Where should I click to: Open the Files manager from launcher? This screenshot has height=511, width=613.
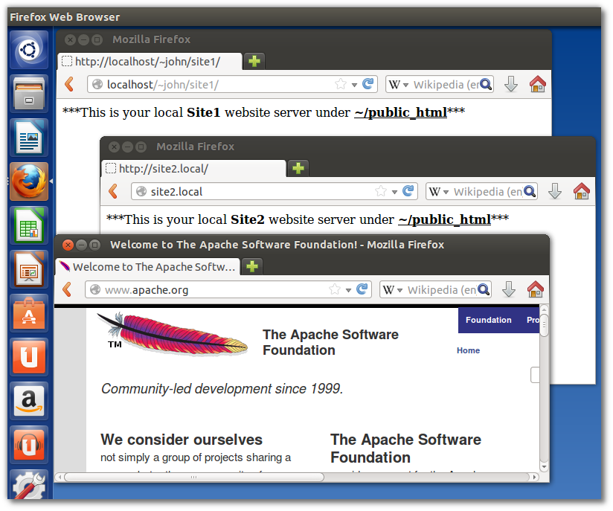click(x=29, y=94)
